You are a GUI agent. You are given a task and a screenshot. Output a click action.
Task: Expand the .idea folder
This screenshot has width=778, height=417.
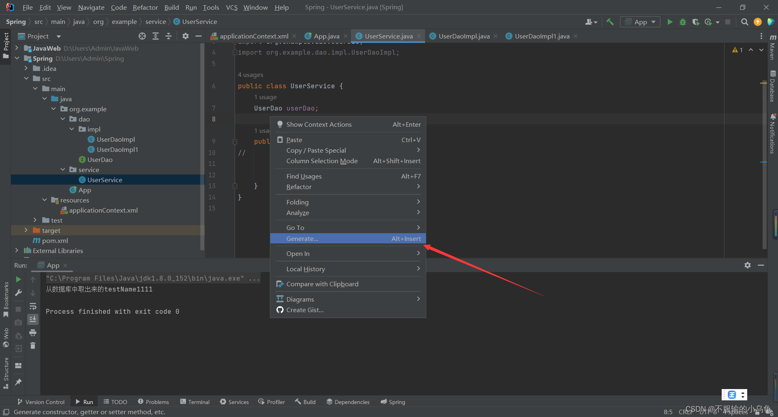click(26, 68)
